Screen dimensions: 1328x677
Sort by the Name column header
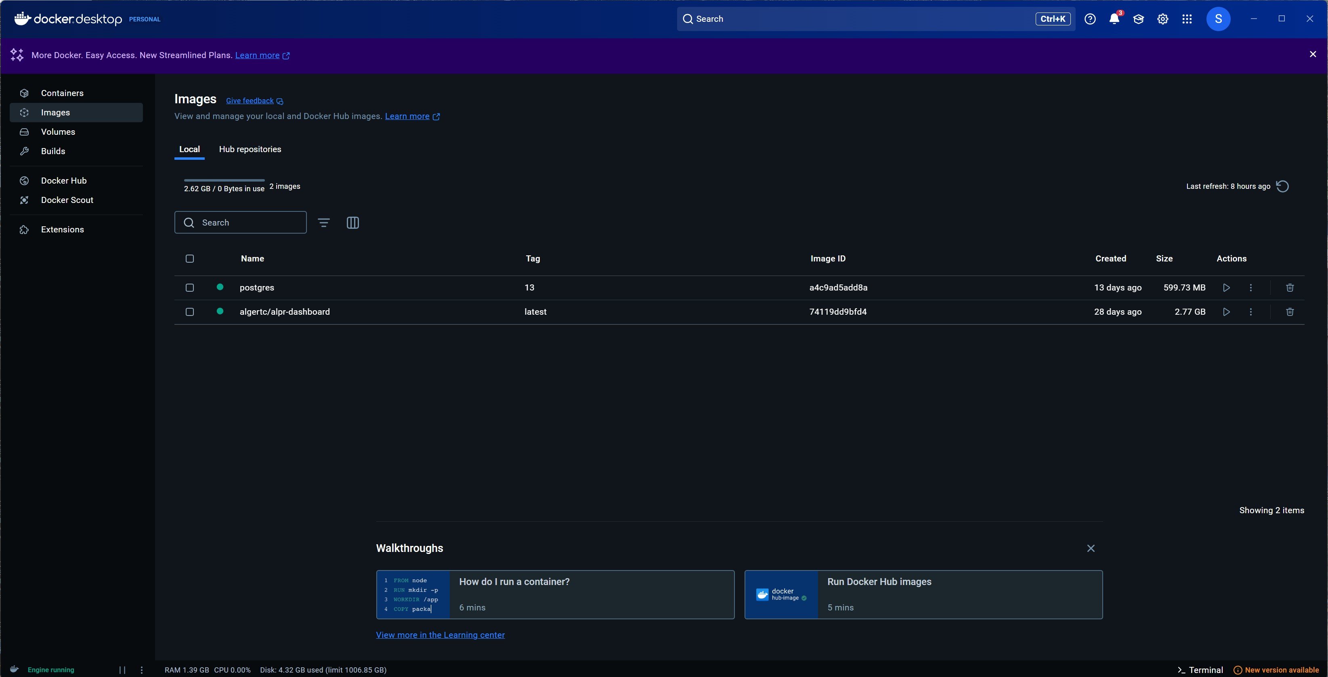click(x=253, y=259)
